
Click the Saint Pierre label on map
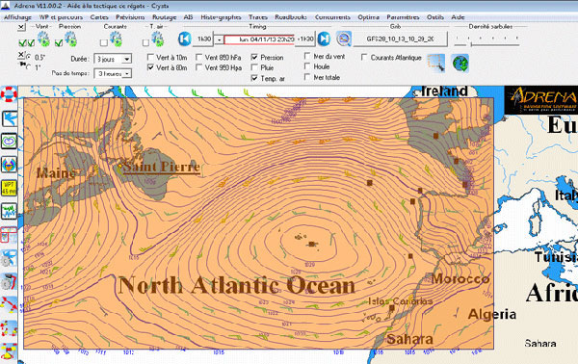(162, 167)
